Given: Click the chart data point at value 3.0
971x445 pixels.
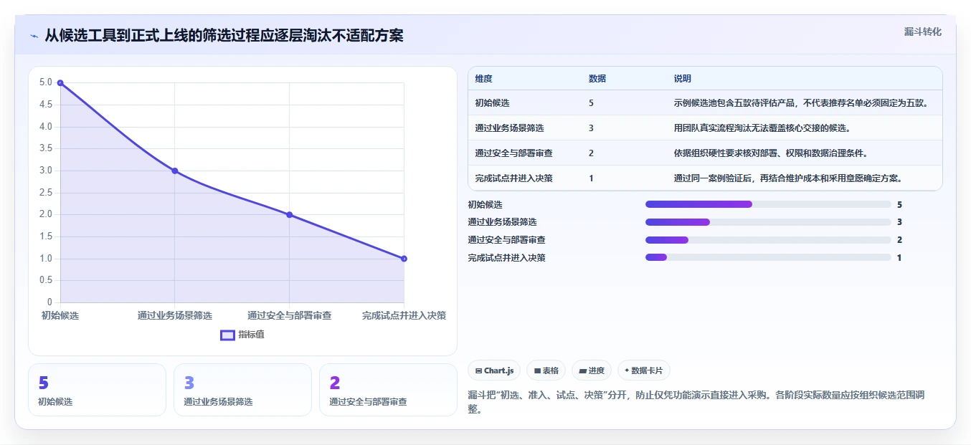Looking at the screenshot, I should [175, 171].
